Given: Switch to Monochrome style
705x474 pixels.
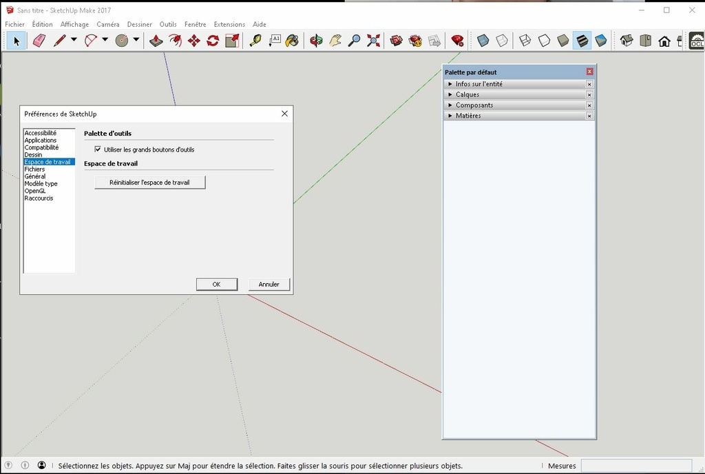Looking at the screenshot, I should [x=600, y=41].
